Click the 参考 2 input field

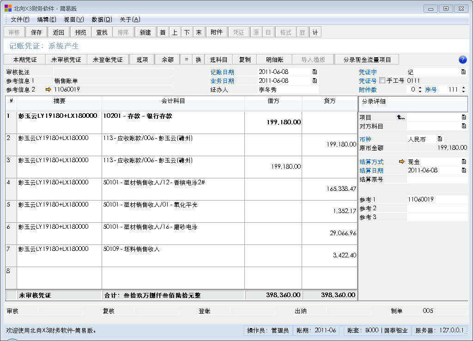coord(437,208)
